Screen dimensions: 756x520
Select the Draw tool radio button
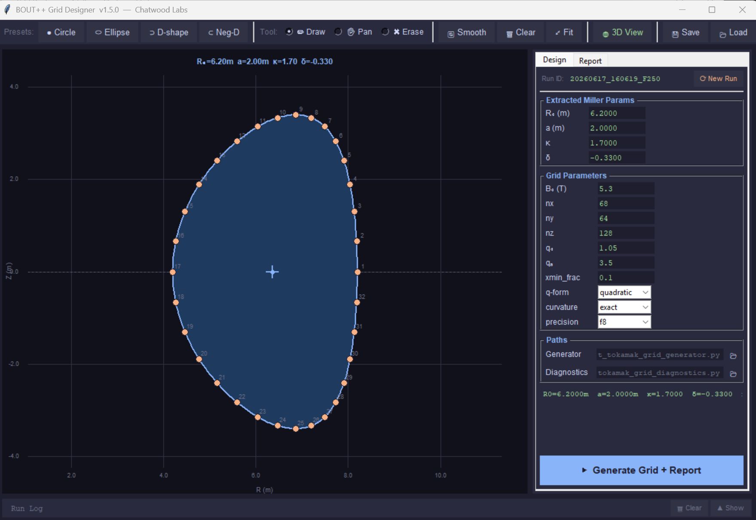coord(289,32)
